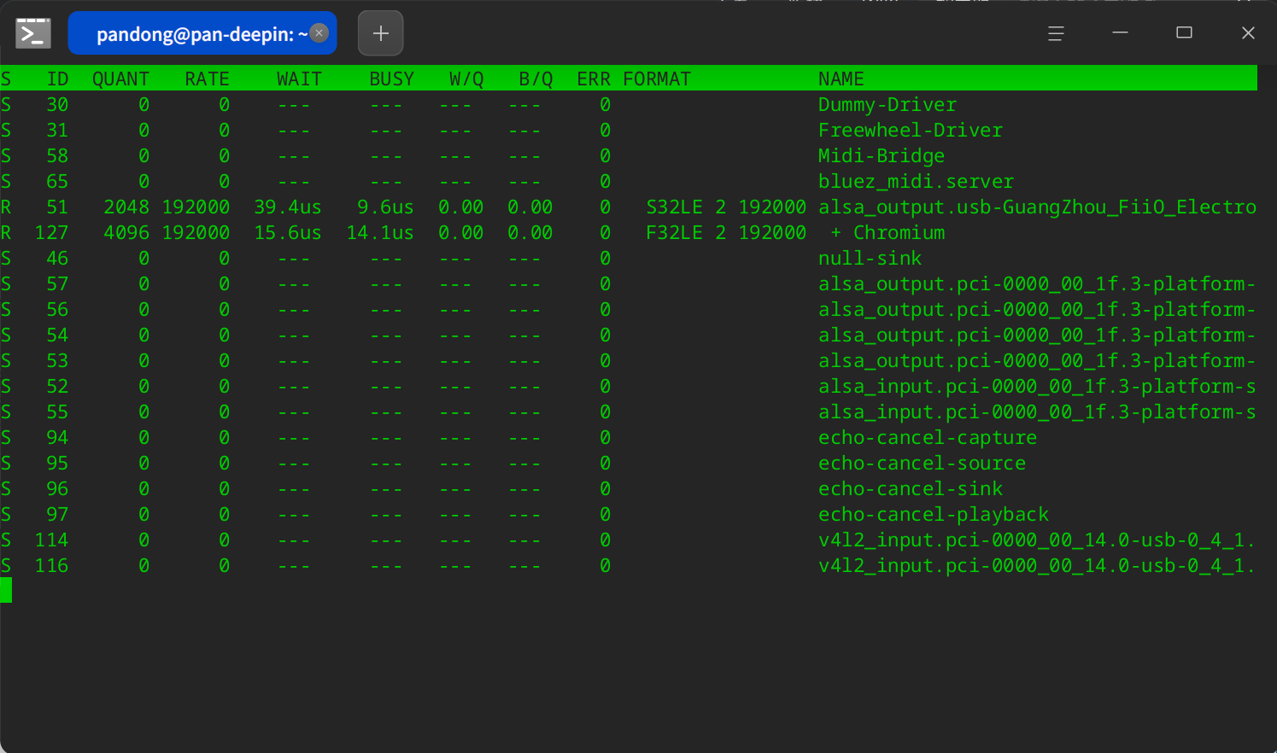Image resolution: width=1277 pixels, height=753 pixels.
Task: Close the terminal window
Action: 1248,33
